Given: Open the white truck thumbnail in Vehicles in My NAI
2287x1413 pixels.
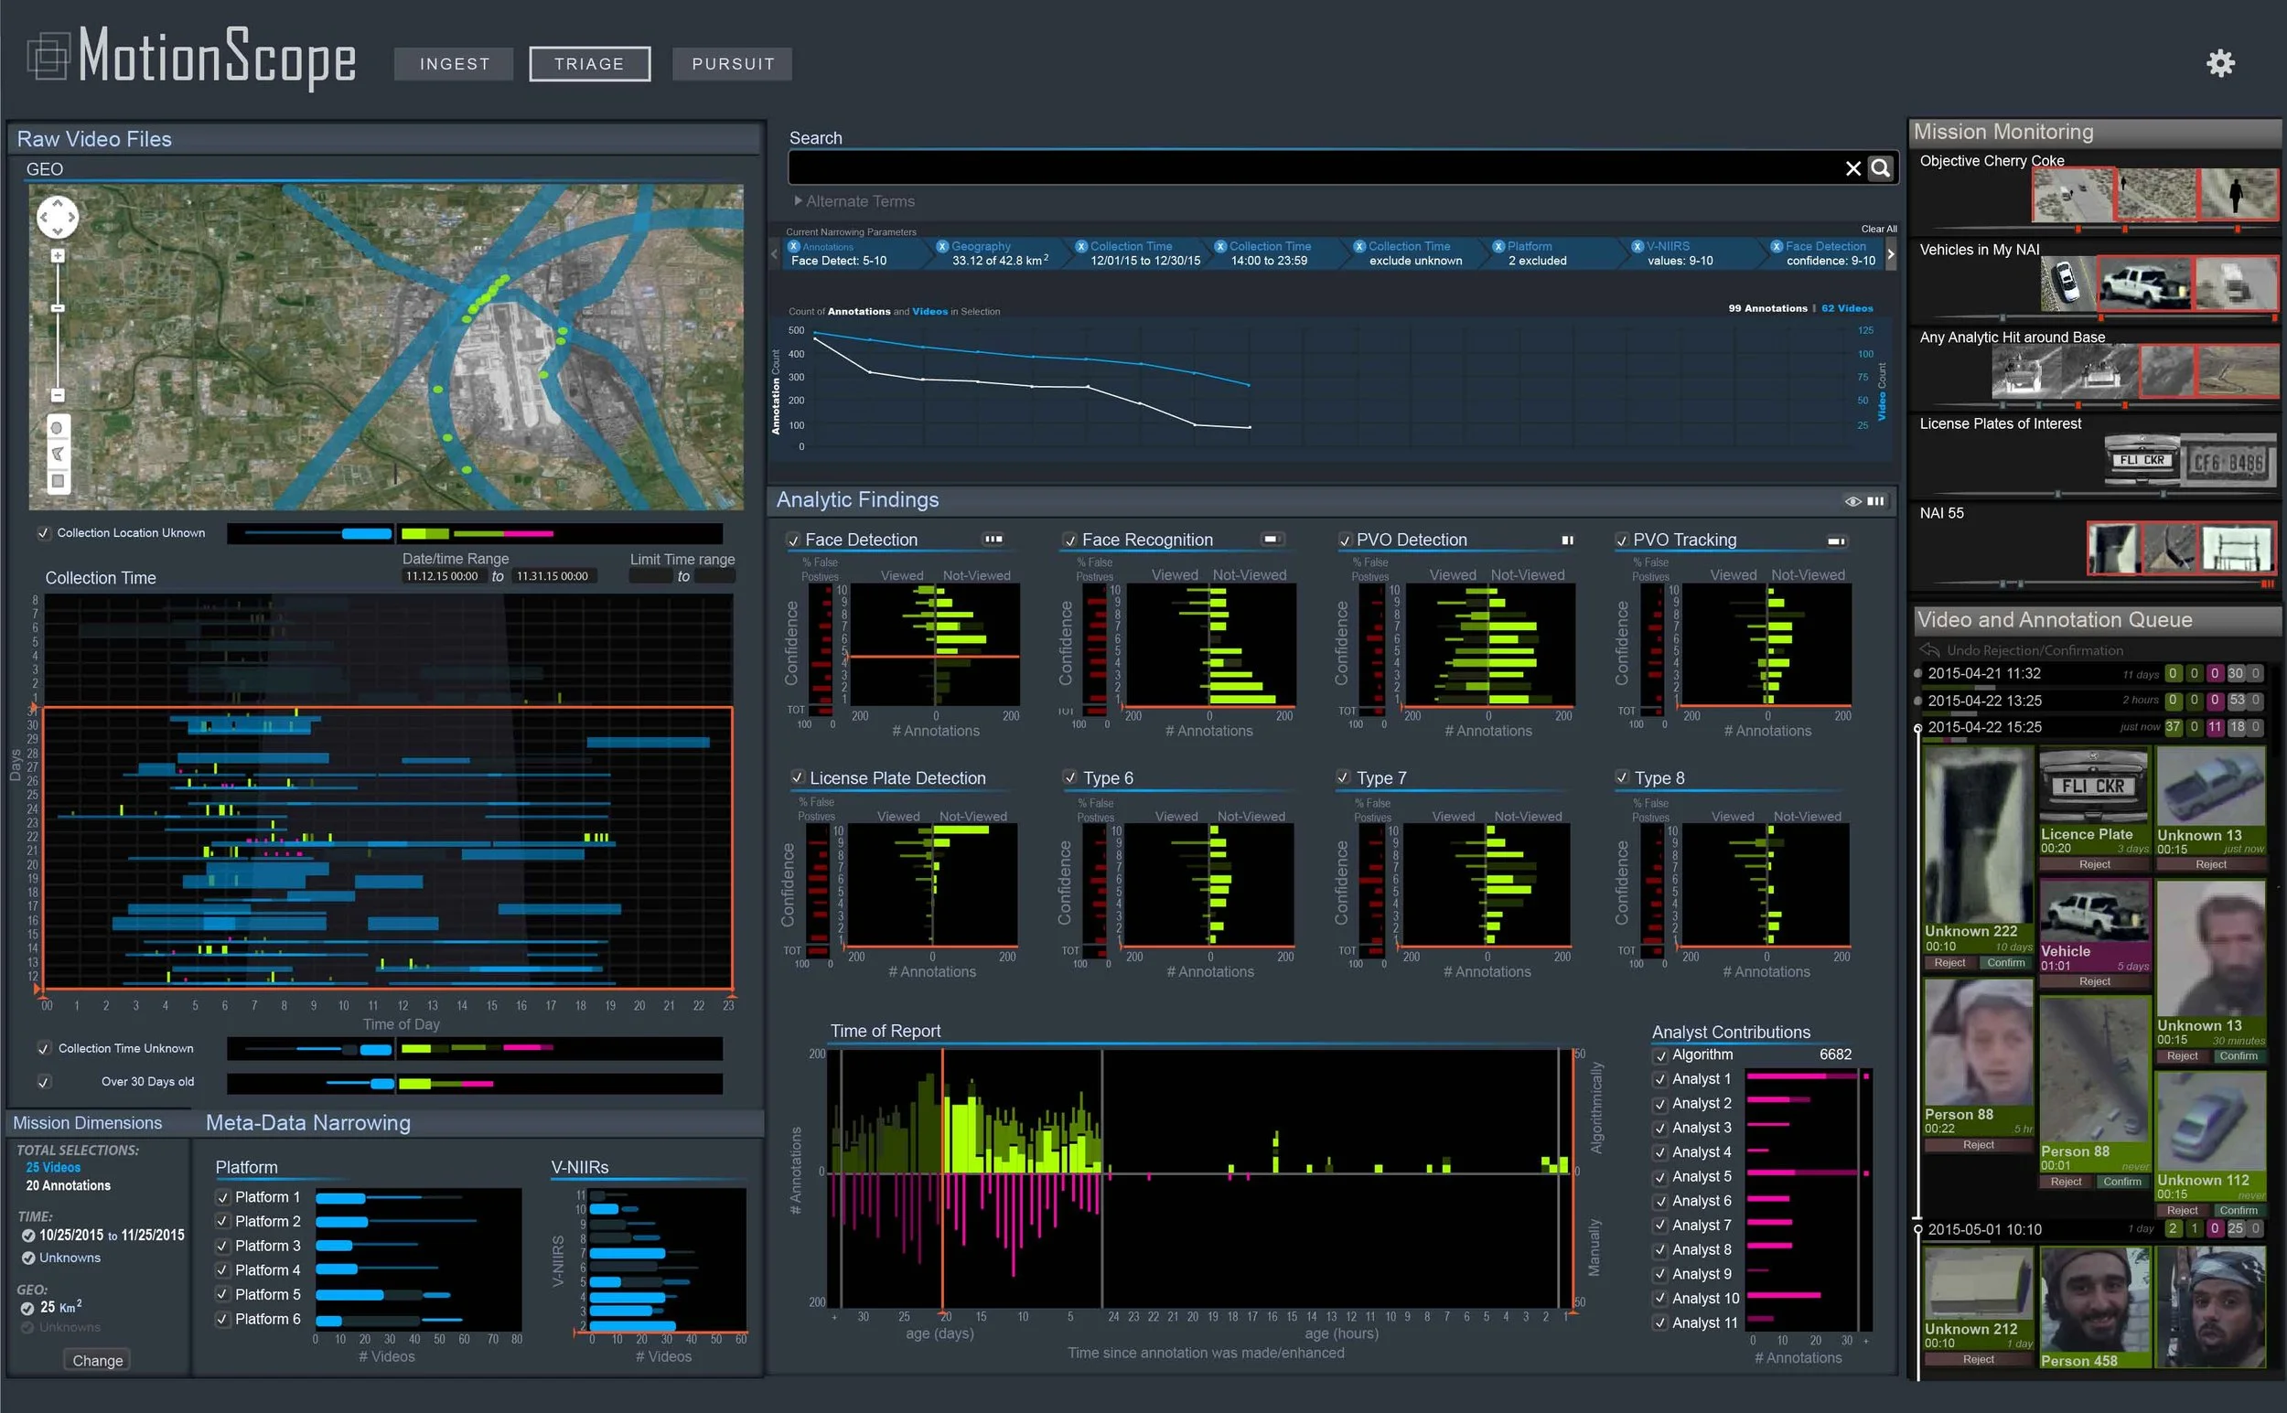Looking at the screenshot, I should pos(2145,283).
